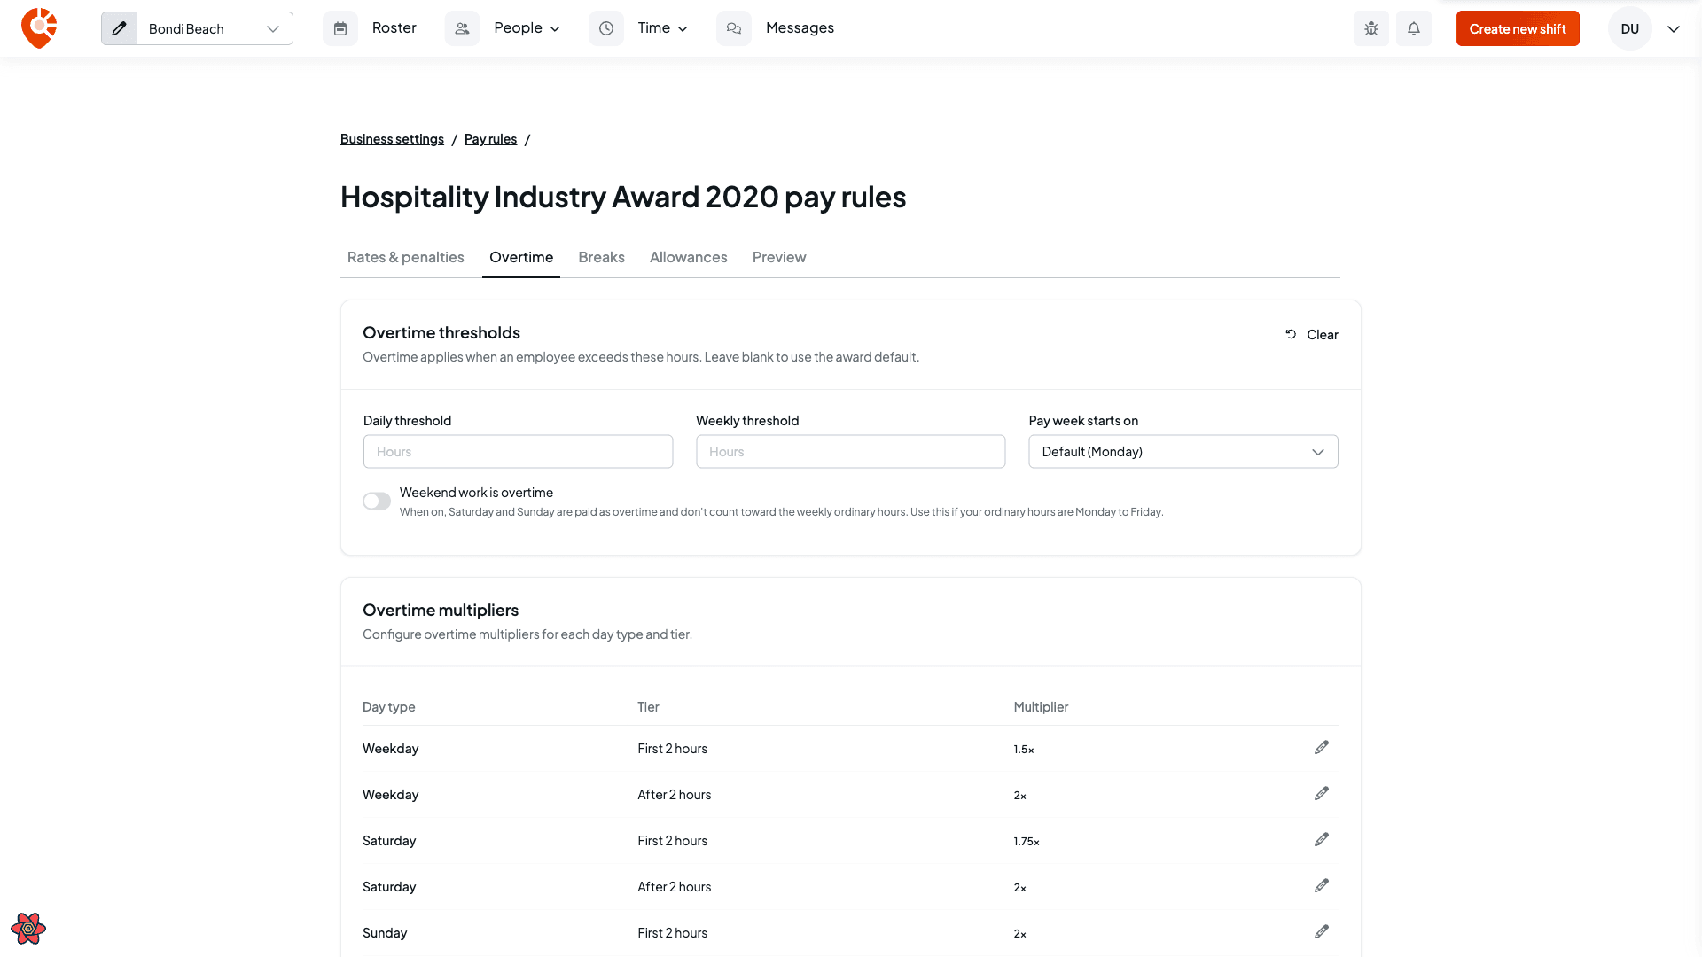Open Pay week starts on dropdown
This screenshot has height=957, width=1702.
(x=1183, y=452)
